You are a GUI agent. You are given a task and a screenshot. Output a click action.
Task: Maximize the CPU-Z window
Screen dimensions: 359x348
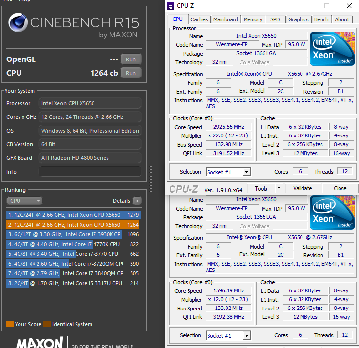[x=327, y=6]
